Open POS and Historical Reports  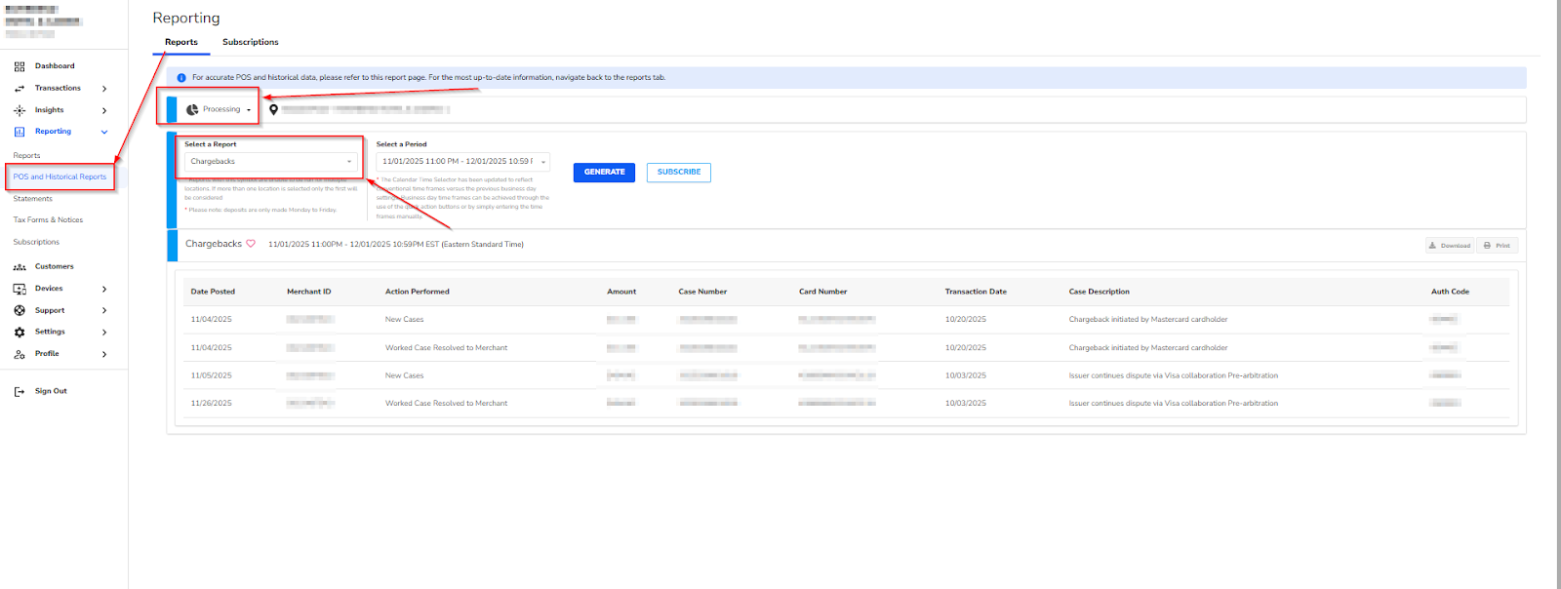pyautogui.click(x=60, y=177)
